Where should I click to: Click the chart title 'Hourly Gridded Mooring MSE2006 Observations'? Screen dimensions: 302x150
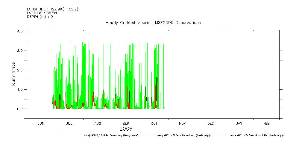(153, 23)
